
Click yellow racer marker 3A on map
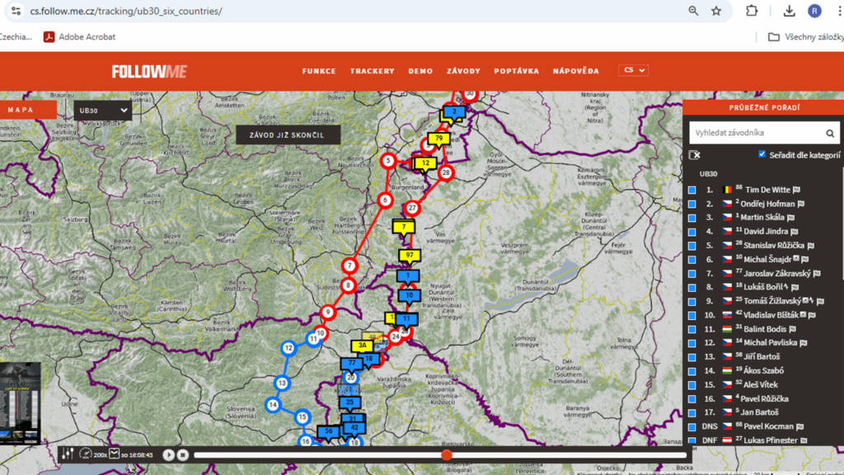pos(363,346)
